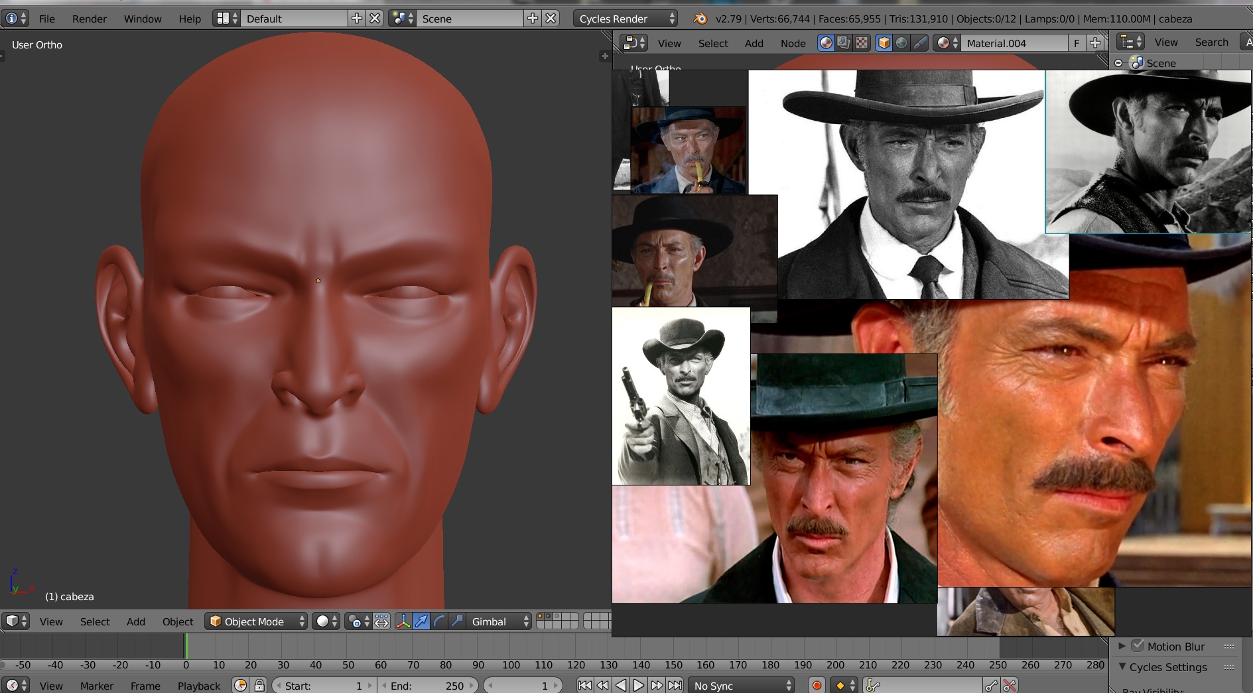Viewport: 1253px width, 693px height.
Task: Open the Gimbal transform orientation dropdown
Action: point(499,621)
